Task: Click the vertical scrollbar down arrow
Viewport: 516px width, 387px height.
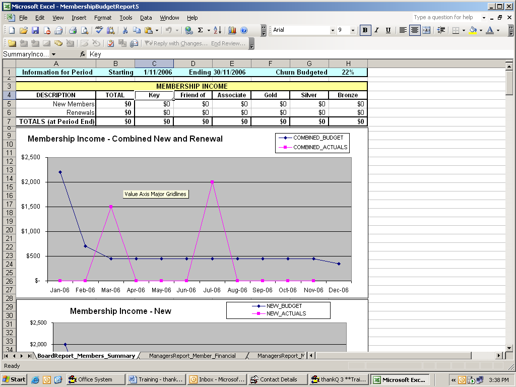Action: pyautogui.click(x=509, y=348)
